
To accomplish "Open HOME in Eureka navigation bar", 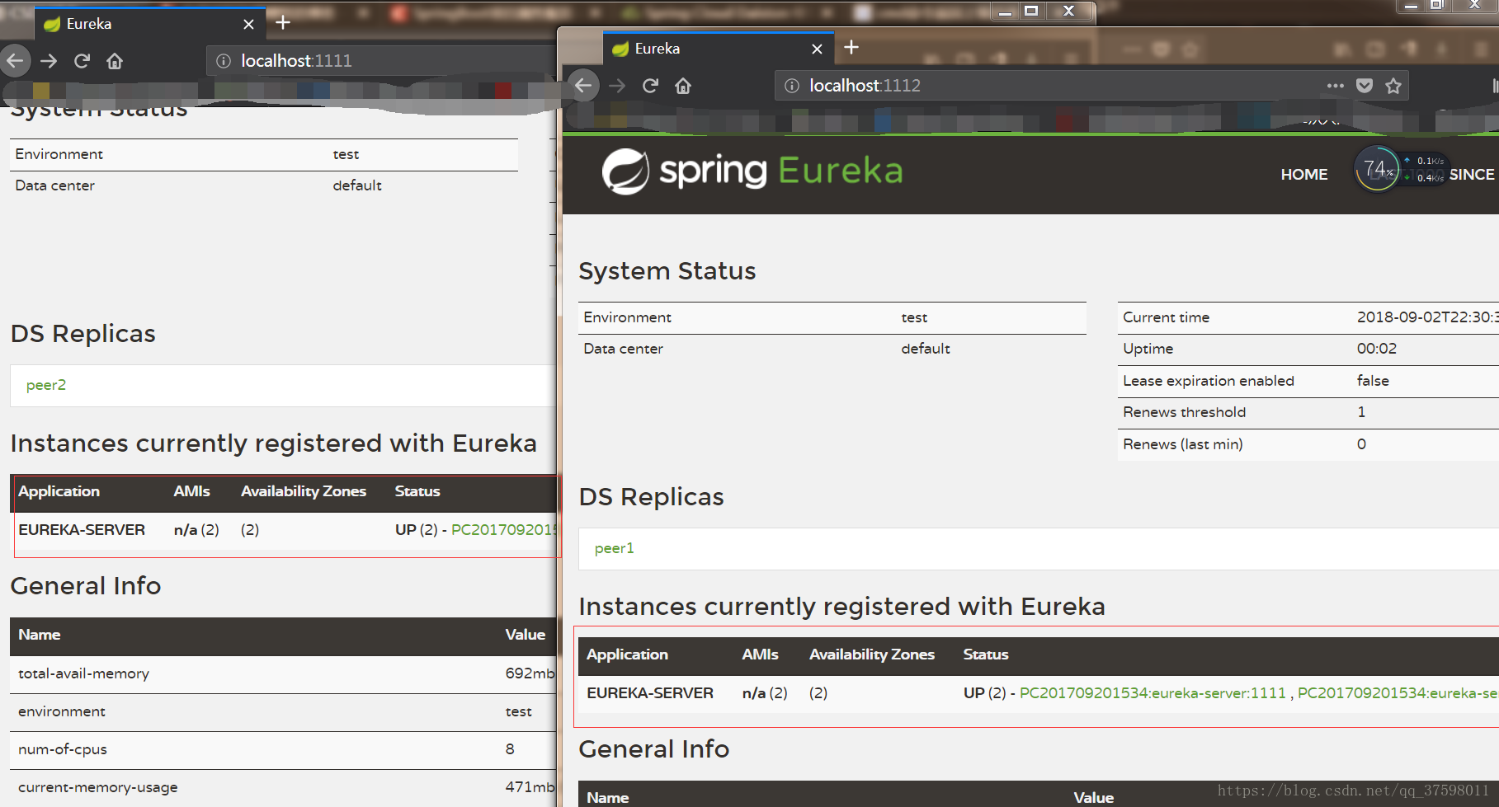I will (1304, 175).
